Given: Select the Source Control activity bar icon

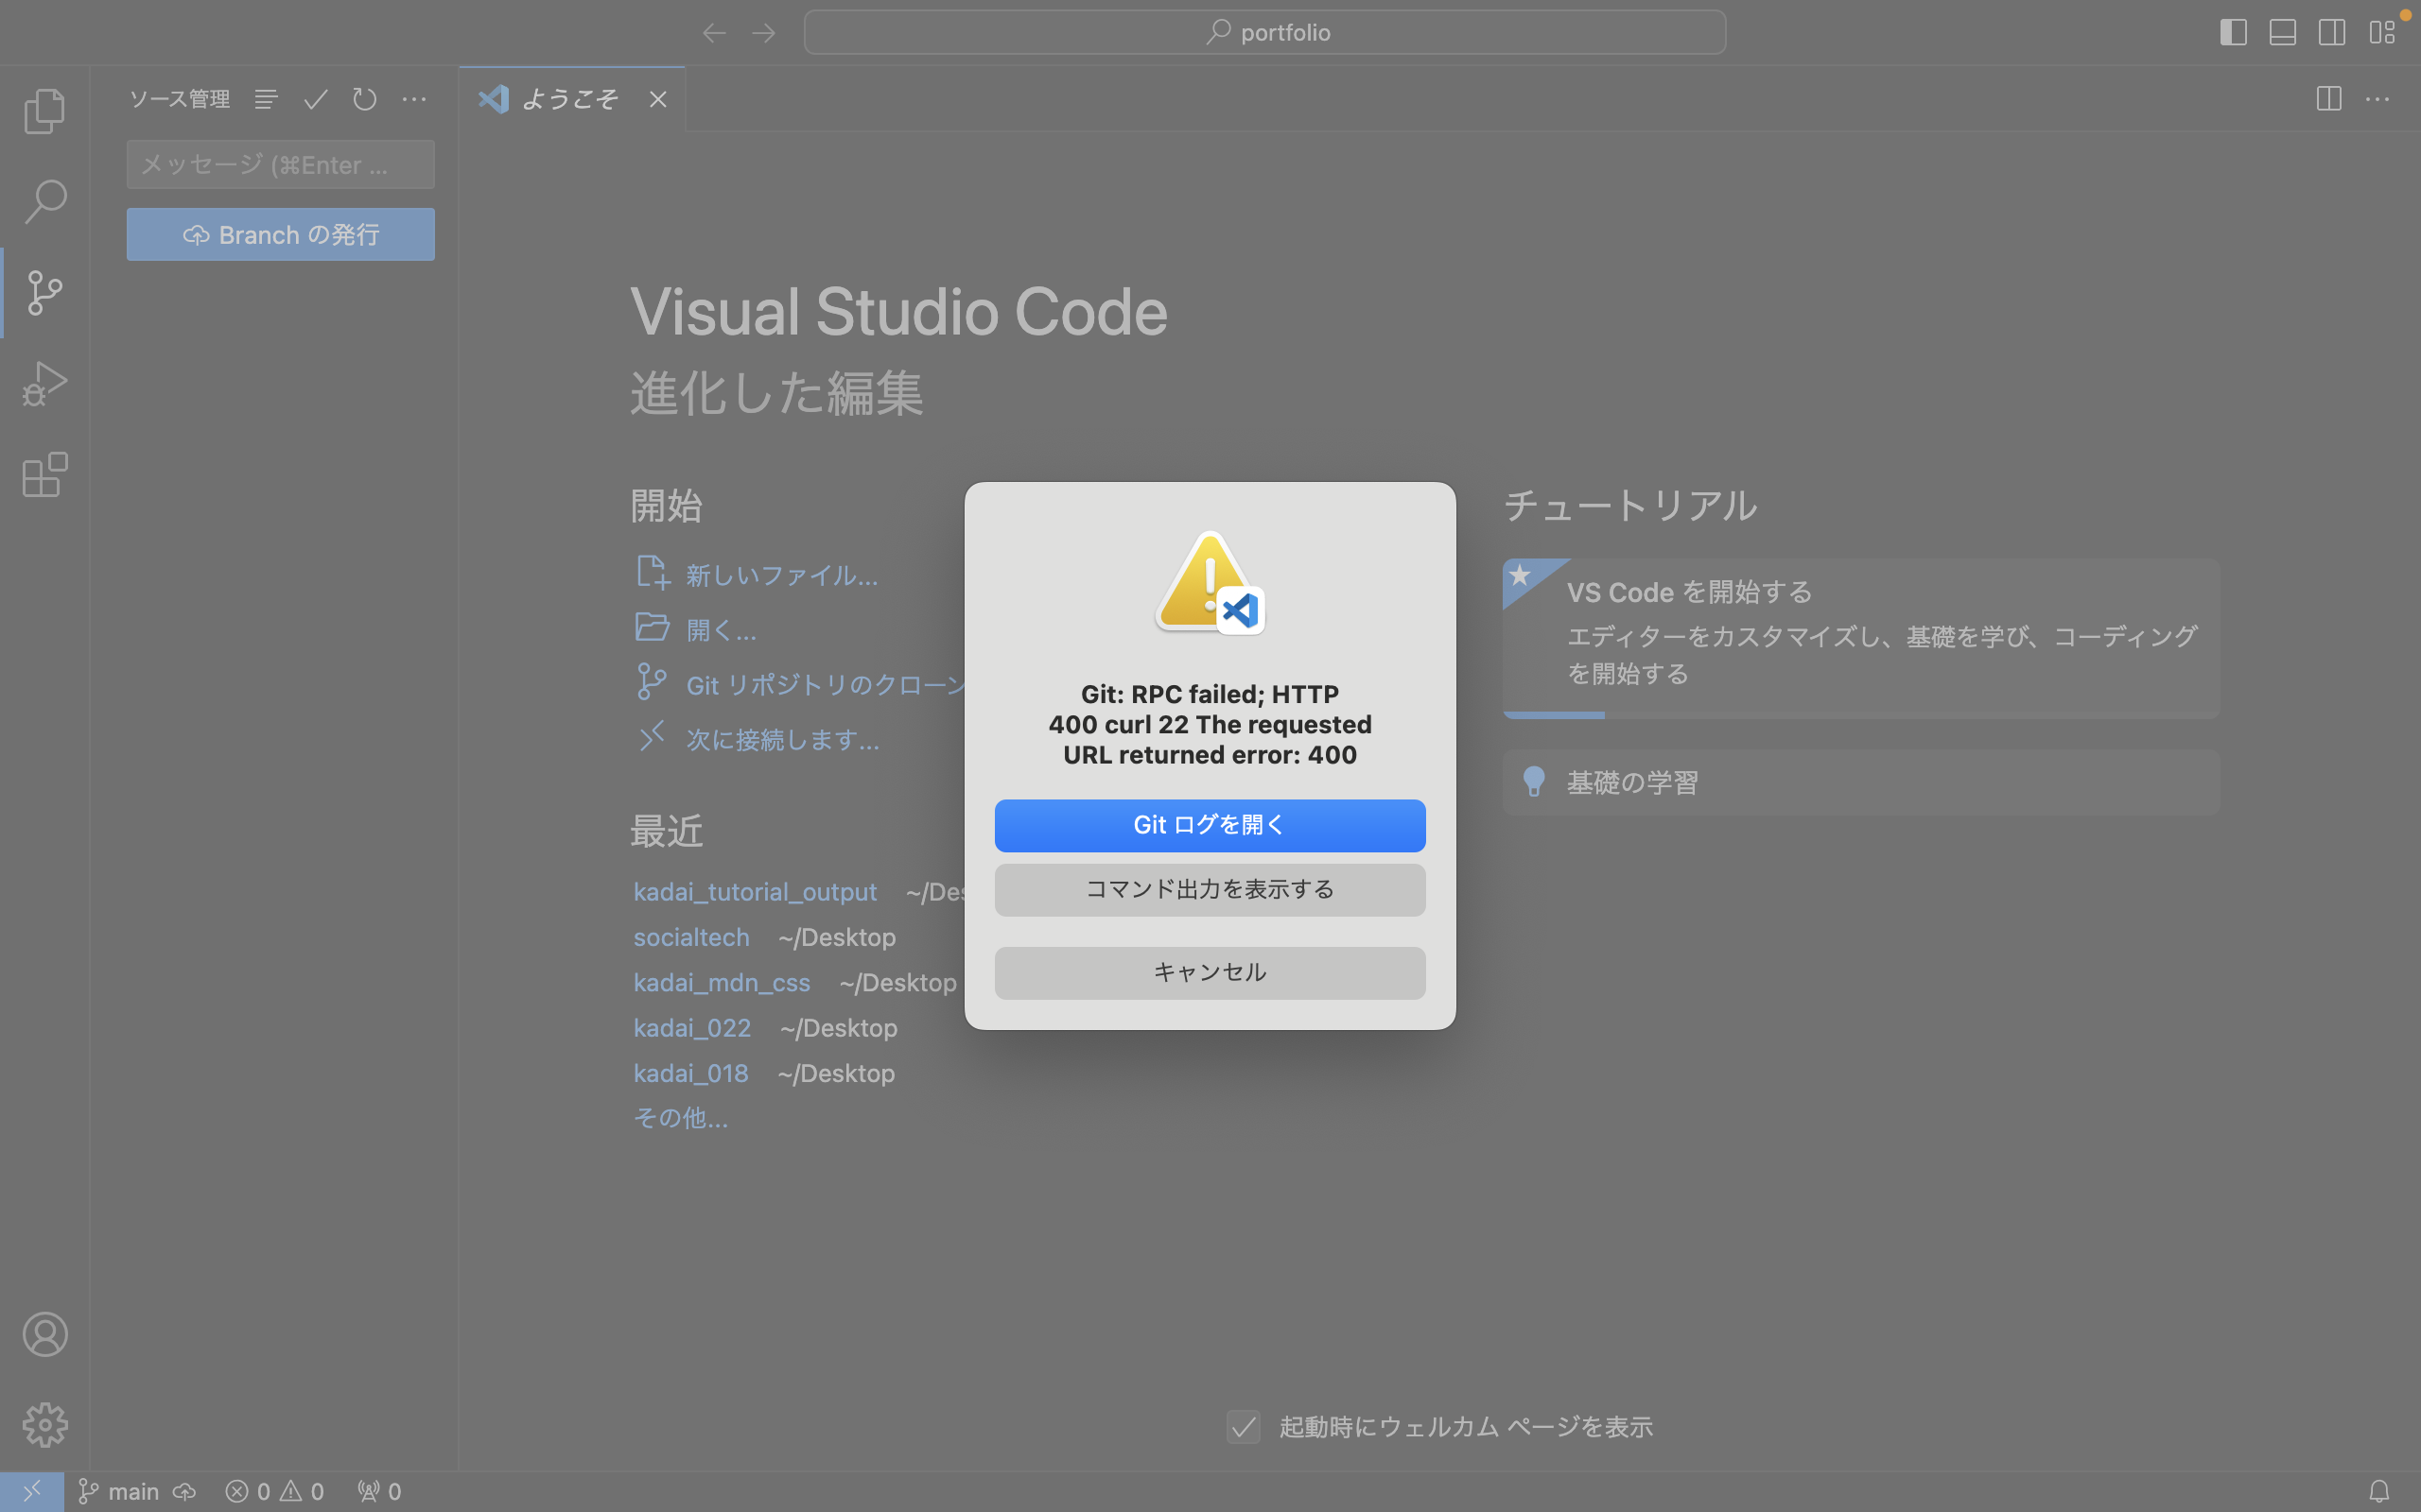Looking at the screenshot, I should point(45,292).
